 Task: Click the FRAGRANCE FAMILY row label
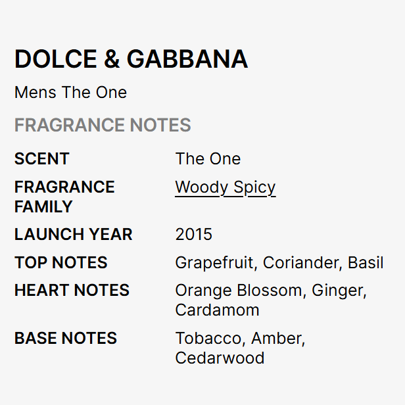tap(64, 197)
